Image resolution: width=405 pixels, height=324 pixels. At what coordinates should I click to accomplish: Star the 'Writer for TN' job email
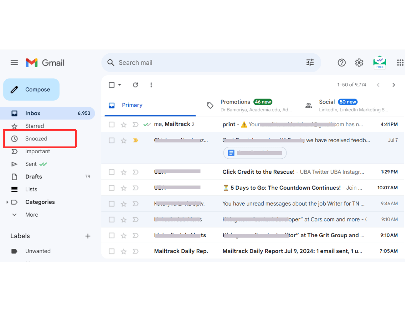pos(124,204)
